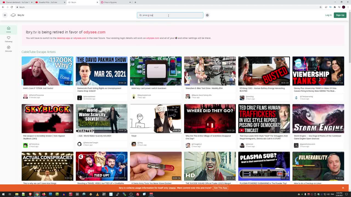Open @TechofTomorrow channel link

click(36, 95)
